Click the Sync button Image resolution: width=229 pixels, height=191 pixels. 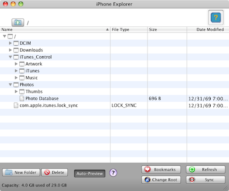click(x=206, y=180)
